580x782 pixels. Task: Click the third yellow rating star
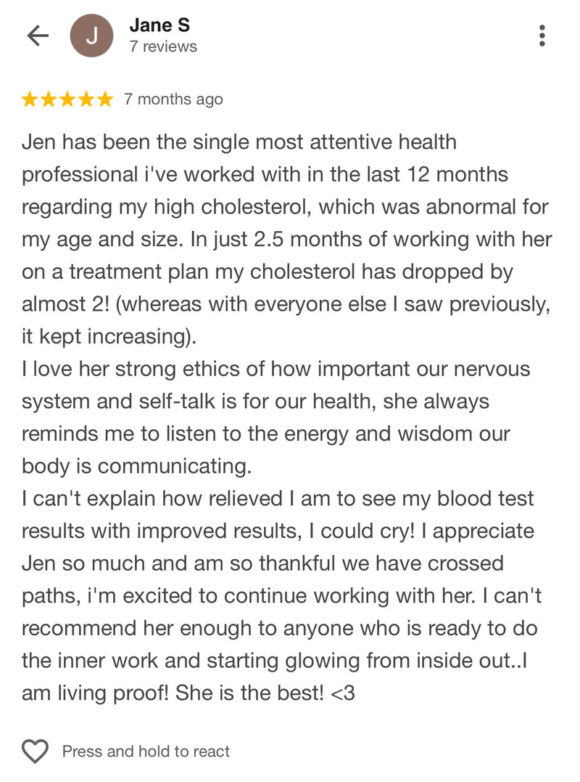pos(67,99)
